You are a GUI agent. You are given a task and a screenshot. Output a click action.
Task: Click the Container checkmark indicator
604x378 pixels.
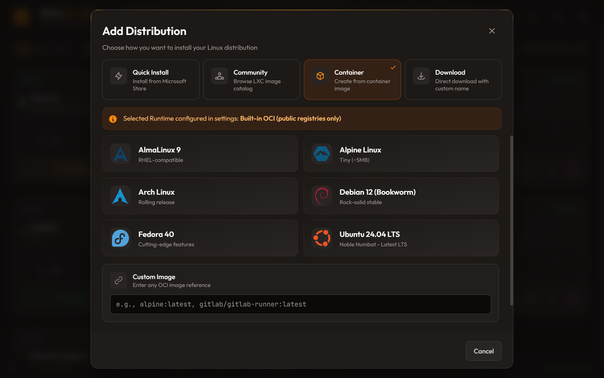point(393,67)
